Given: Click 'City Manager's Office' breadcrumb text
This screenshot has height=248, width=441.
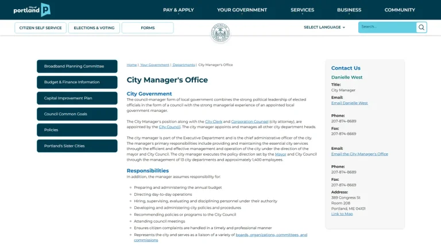Looking at the screenshot, I should tap(215, 65).
